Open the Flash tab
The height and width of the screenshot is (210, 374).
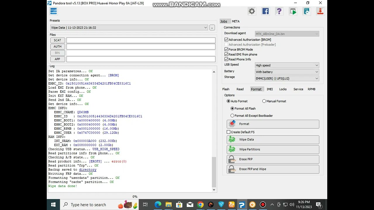pyautogui.click(x=226, y=89)
